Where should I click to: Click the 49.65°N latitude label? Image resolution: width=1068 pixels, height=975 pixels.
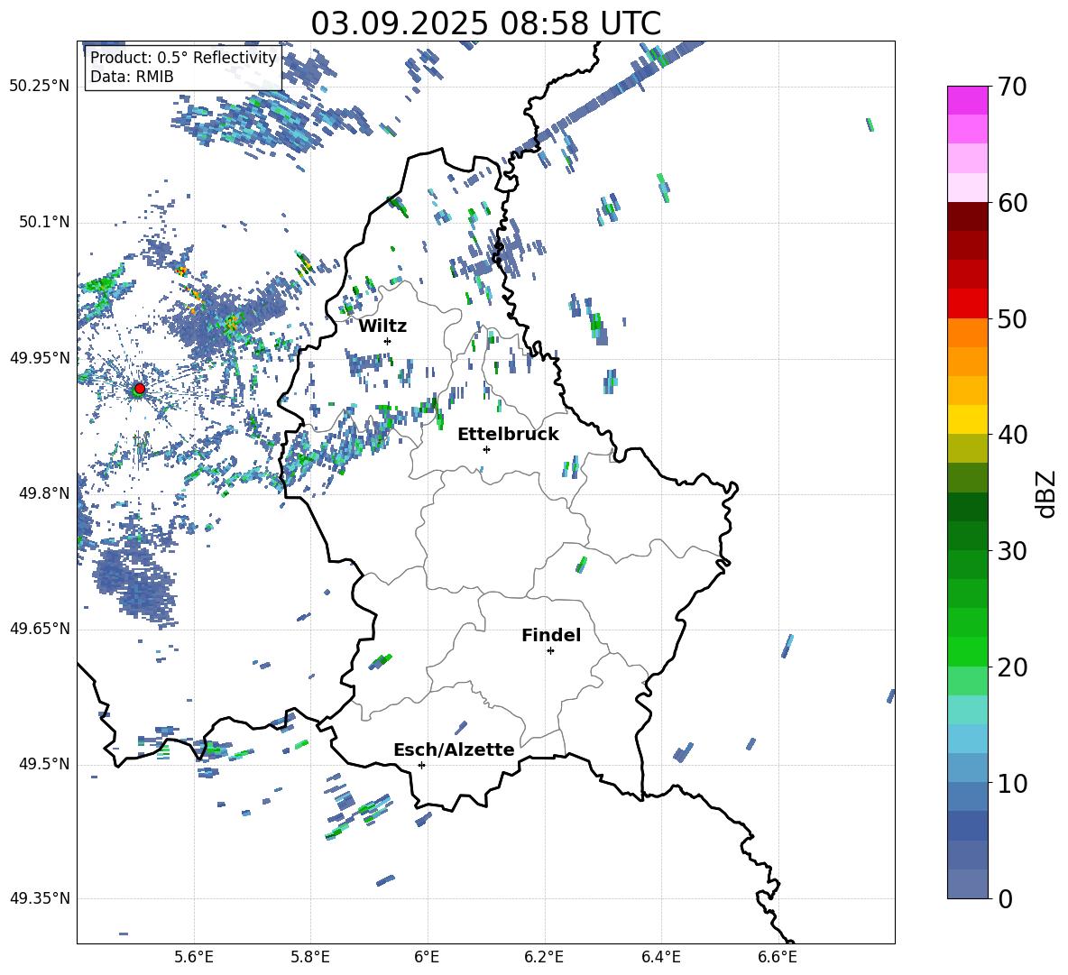coord(40,628)
